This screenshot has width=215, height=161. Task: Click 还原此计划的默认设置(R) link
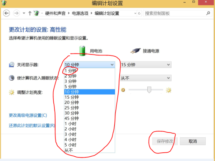coord(32,126)
